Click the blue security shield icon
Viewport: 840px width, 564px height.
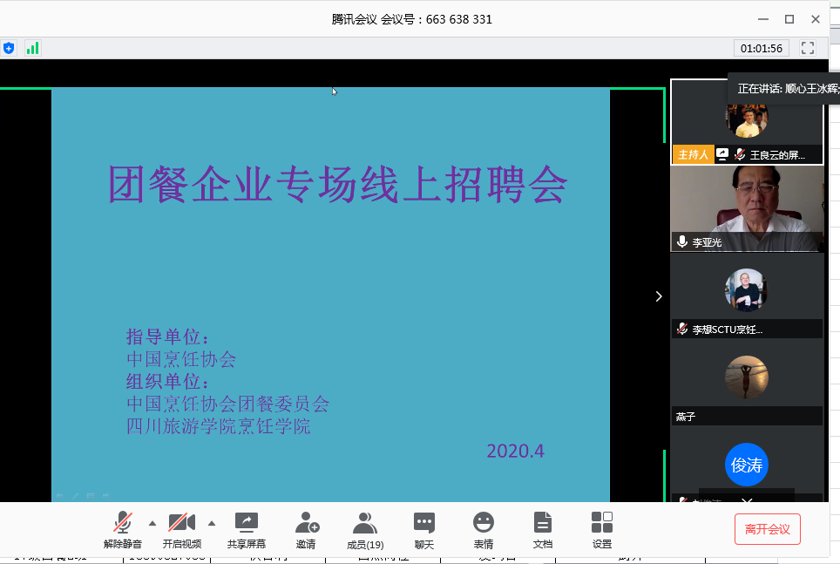9,48
